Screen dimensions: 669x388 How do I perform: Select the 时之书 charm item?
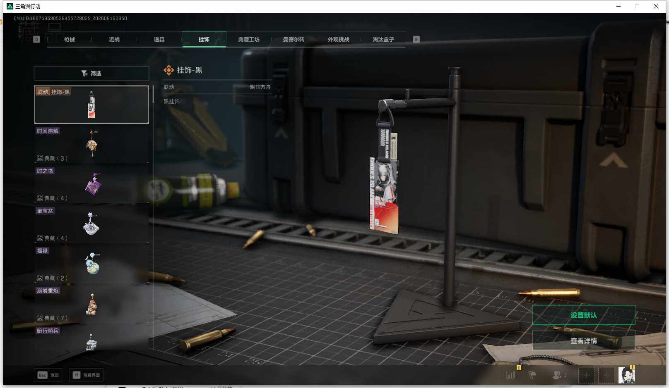pos(91,184)
